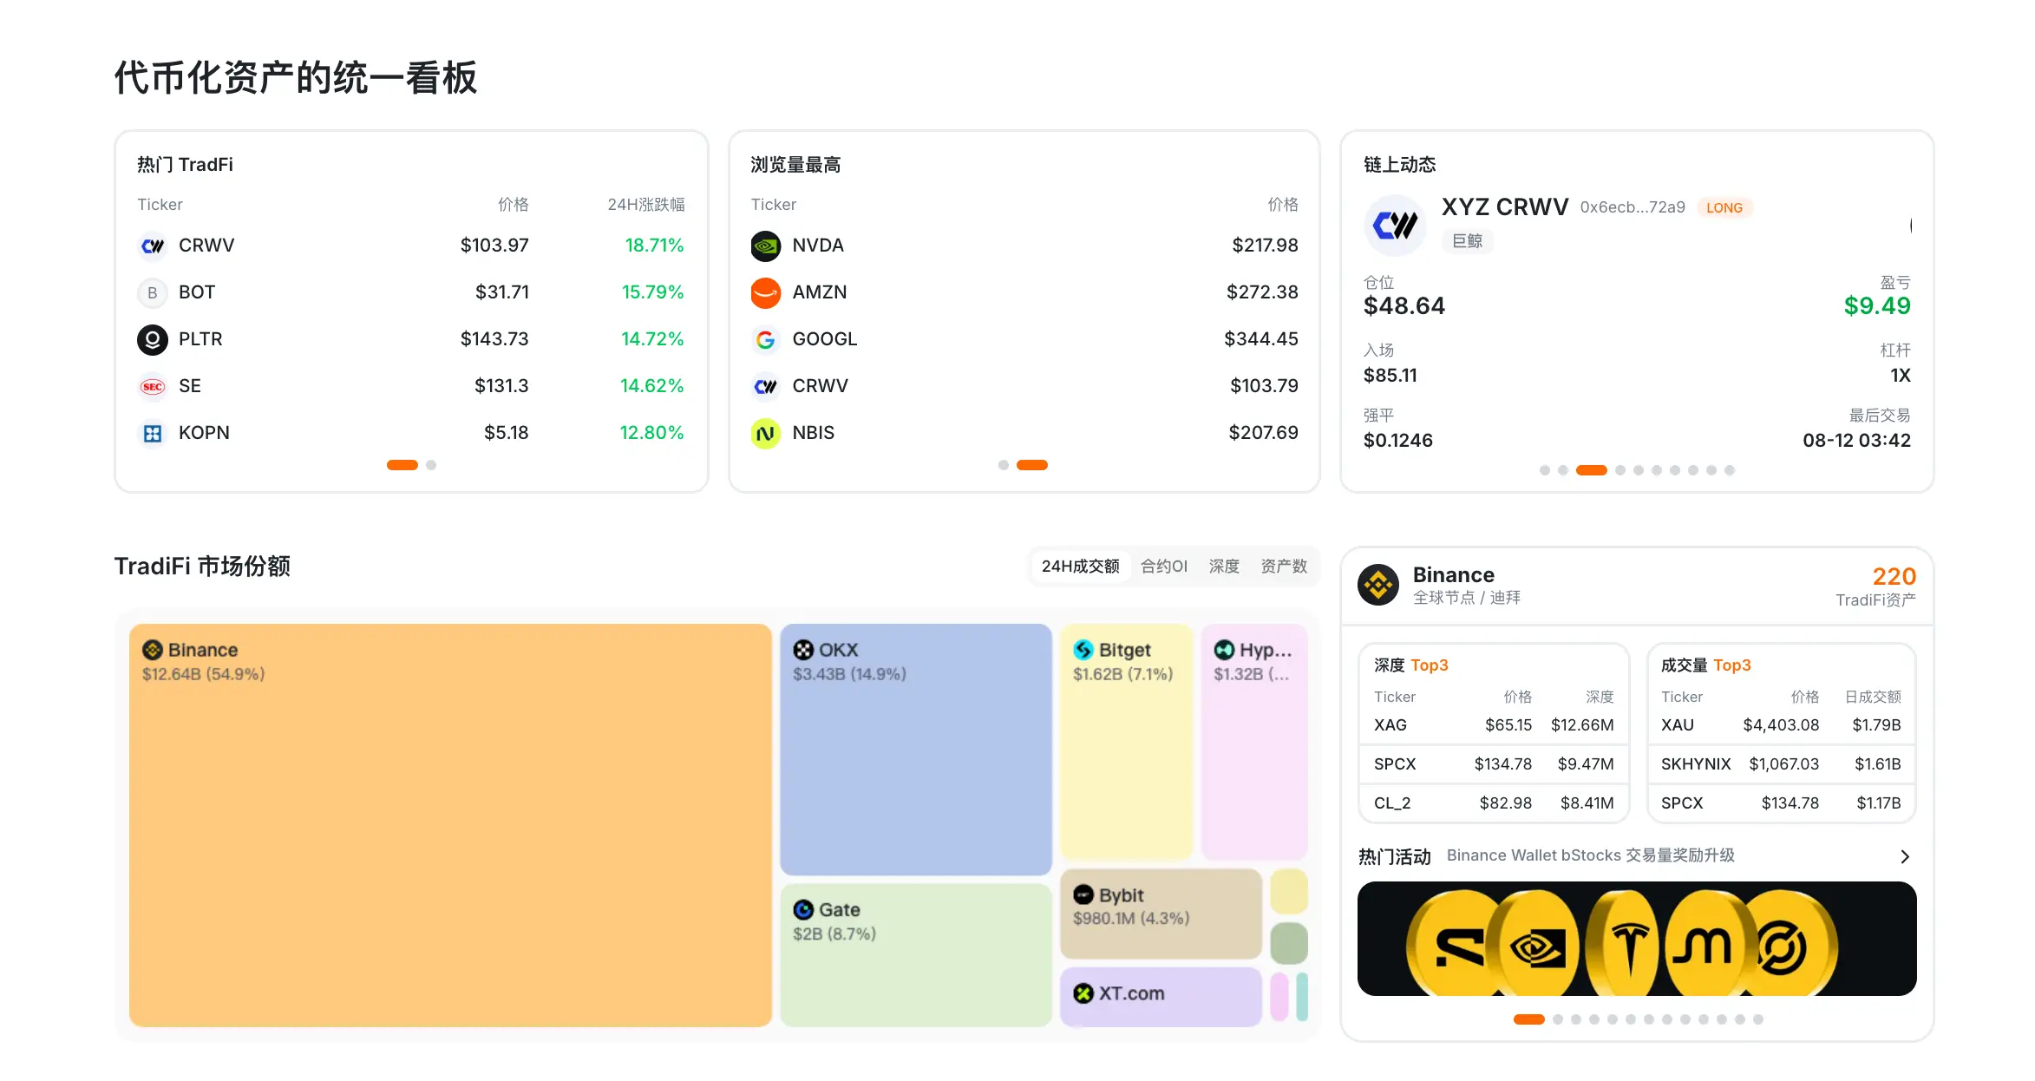Click the NVDA logo icon
The image size is (2035, 1081).
(x=766, y=246)
